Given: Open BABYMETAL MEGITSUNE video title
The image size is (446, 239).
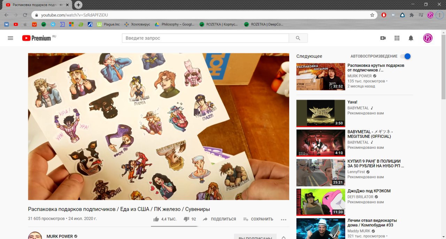Looking at the screenshot, I should 370,134.
